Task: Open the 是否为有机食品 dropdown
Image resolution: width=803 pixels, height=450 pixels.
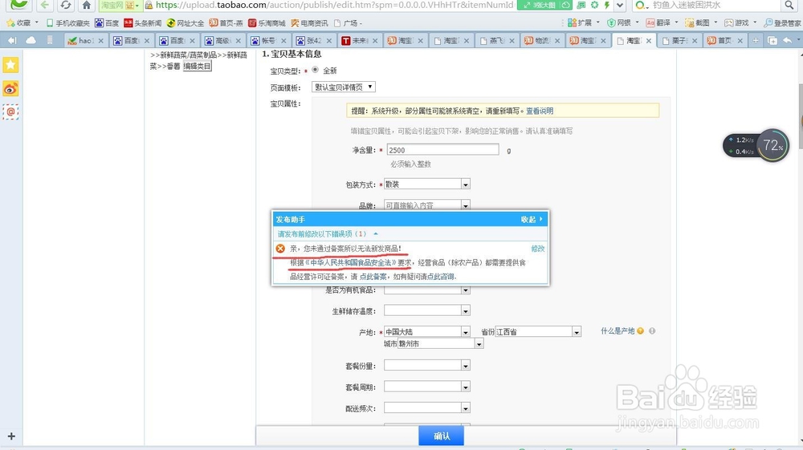Action: tap(427, 290)
